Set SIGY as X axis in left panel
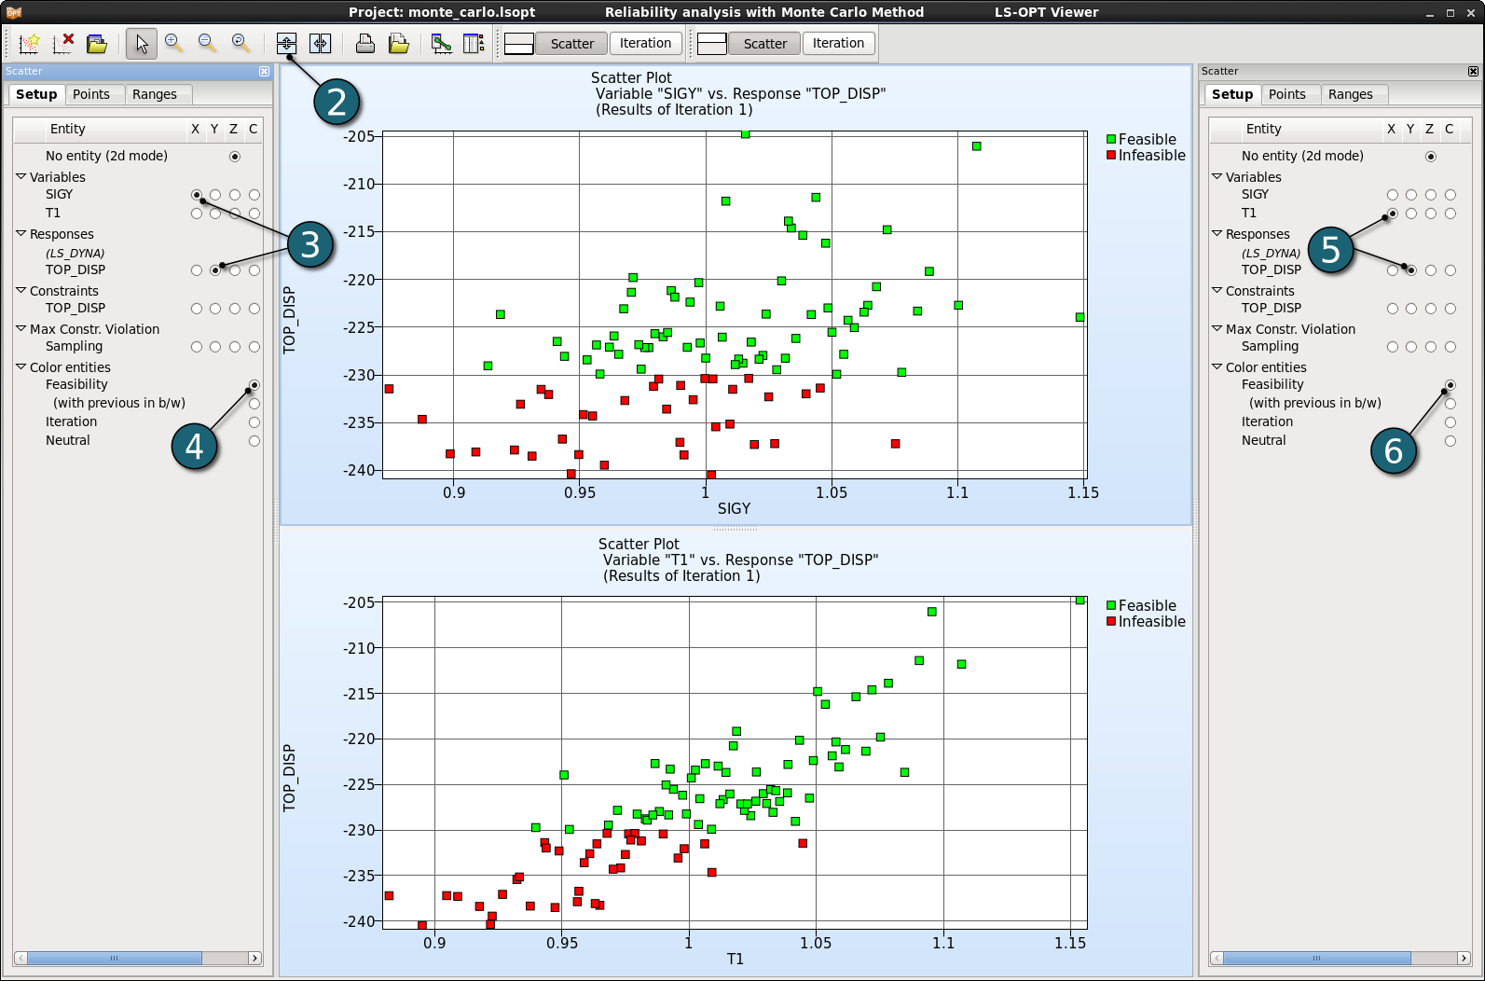This screenshot has height=981, width=1485. coord(197,195)
